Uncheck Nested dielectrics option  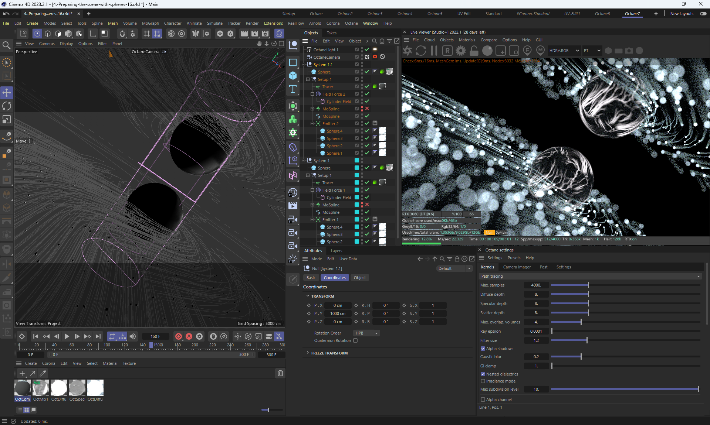483,374
